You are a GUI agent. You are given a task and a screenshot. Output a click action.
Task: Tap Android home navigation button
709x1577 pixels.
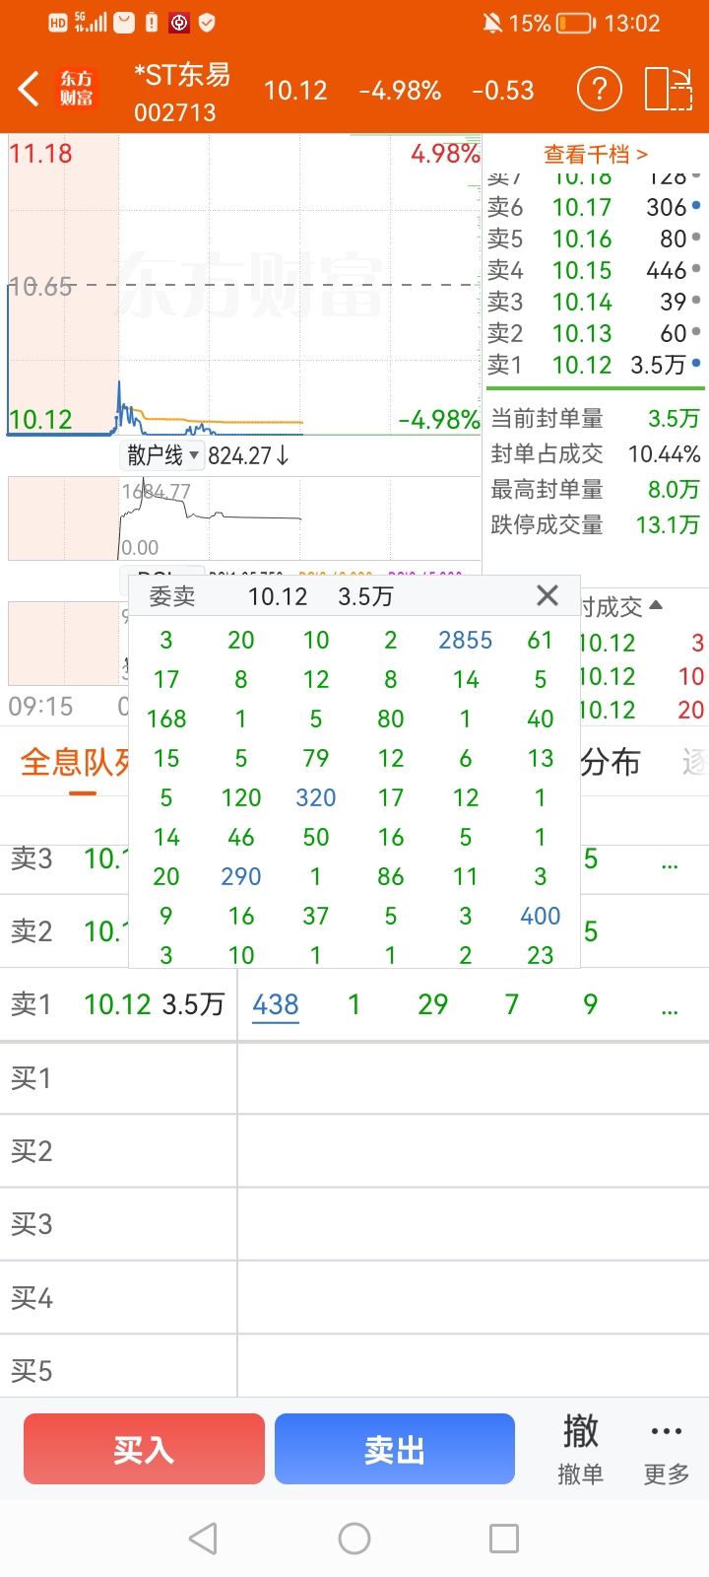pyautogui.click(x=354, y=1538)
